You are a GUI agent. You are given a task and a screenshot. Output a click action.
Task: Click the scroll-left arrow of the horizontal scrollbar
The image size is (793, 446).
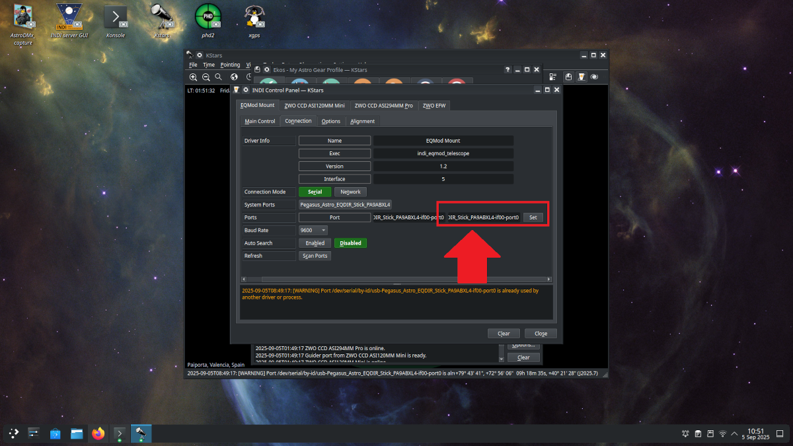(x=244, y=279)
